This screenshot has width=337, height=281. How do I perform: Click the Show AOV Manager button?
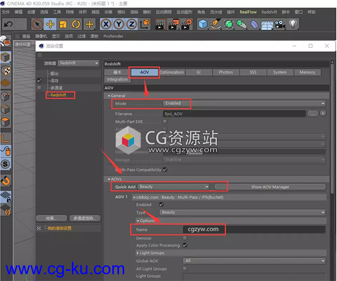(x=270, y=187)
